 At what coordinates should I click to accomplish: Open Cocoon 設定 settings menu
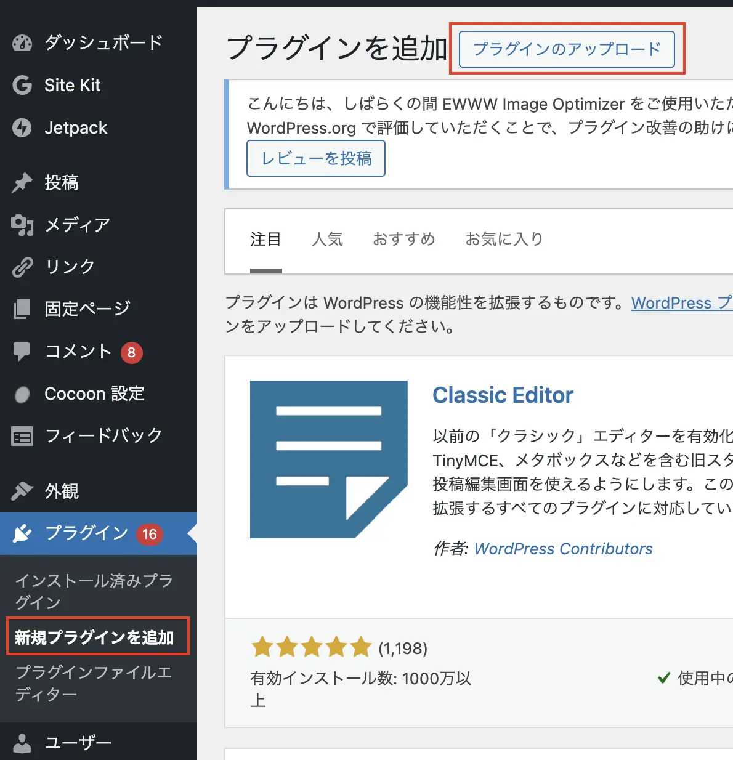point(99,394)
